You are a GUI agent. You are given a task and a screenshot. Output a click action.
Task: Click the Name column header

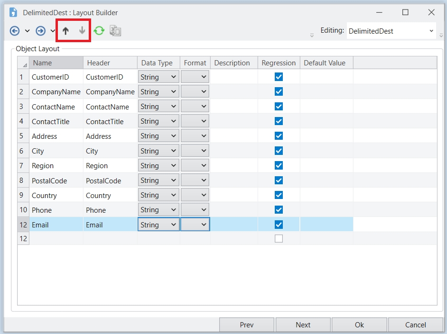56,63
